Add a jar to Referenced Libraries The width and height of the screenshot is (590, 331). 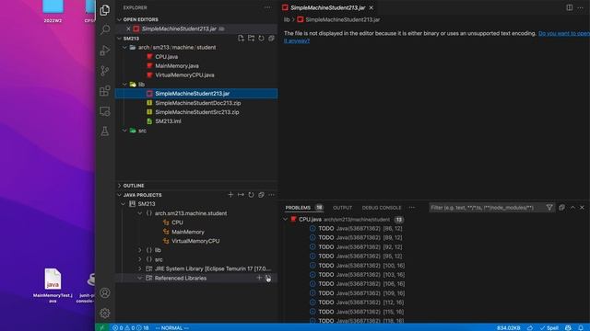point(259,278)
